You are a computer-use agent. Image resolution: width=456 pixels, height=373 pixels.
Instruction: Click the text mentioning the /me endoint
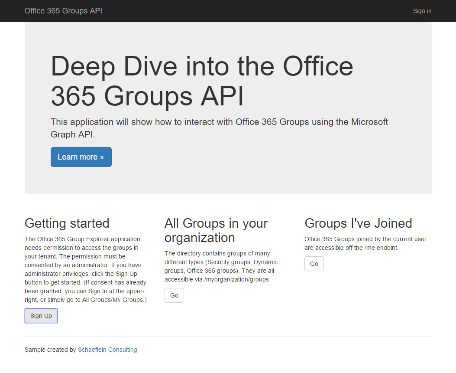pos(365,243)
